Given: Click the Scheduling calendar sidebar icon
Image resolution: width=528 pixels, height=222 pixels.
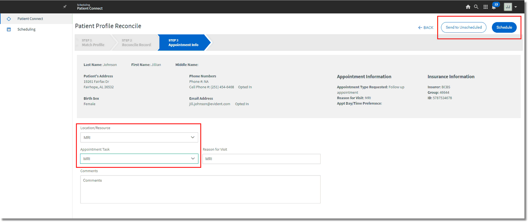Looking at the screenshot, I should 9,29.
